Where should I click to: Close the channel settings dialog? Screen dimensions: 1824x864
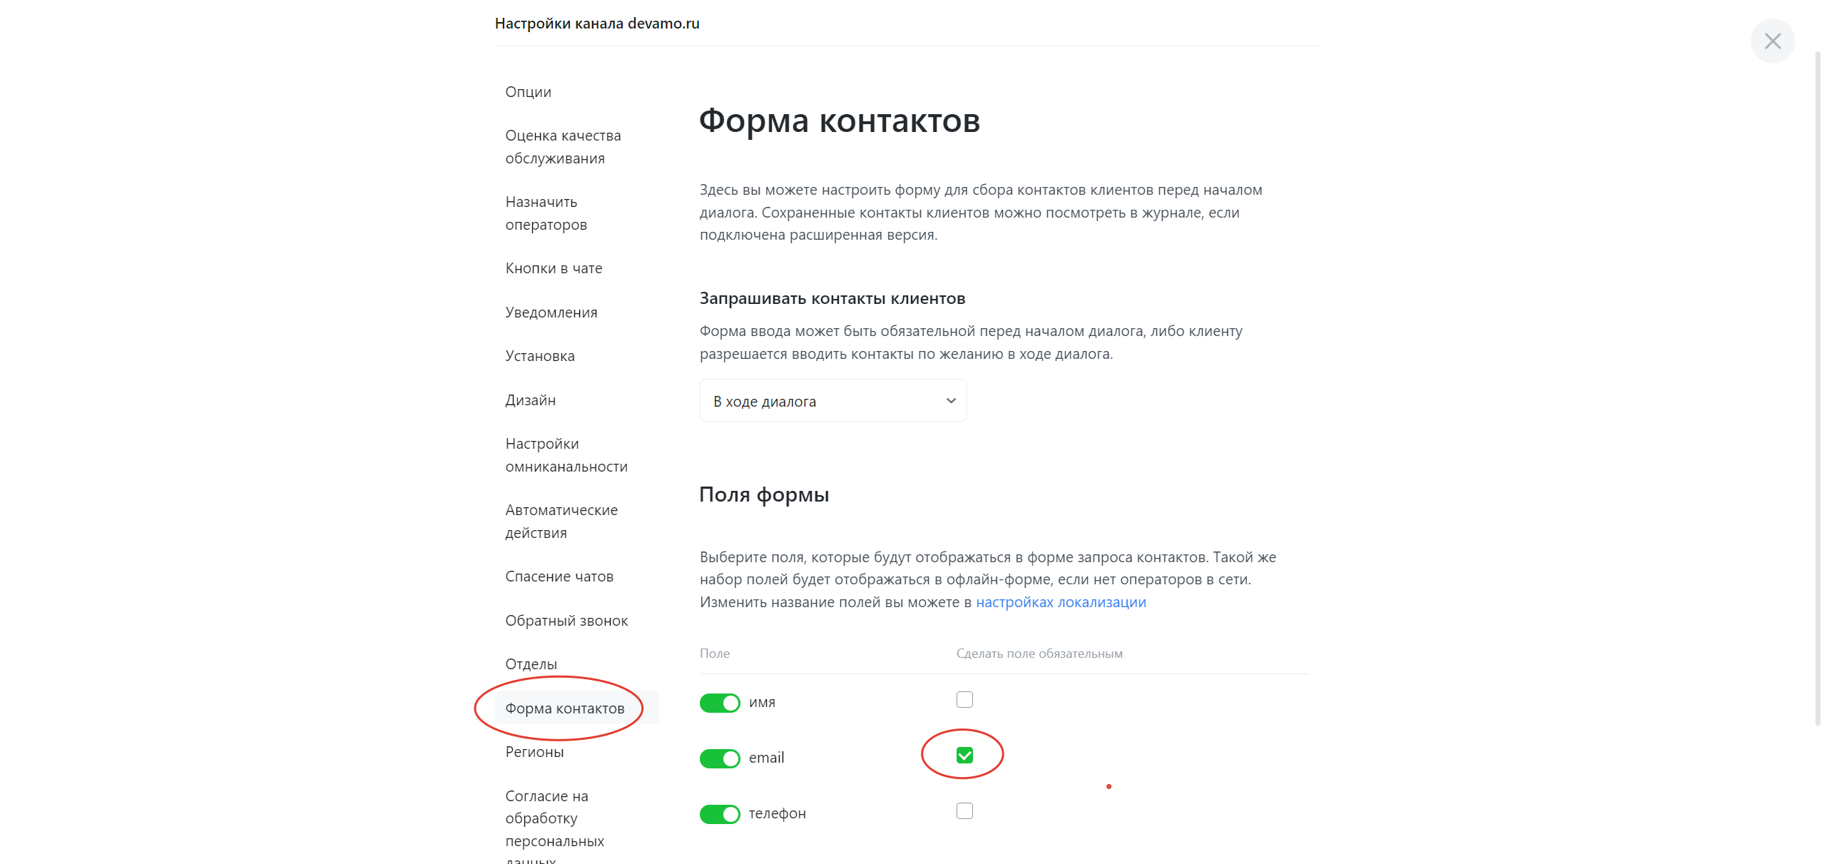(1773, 41)
